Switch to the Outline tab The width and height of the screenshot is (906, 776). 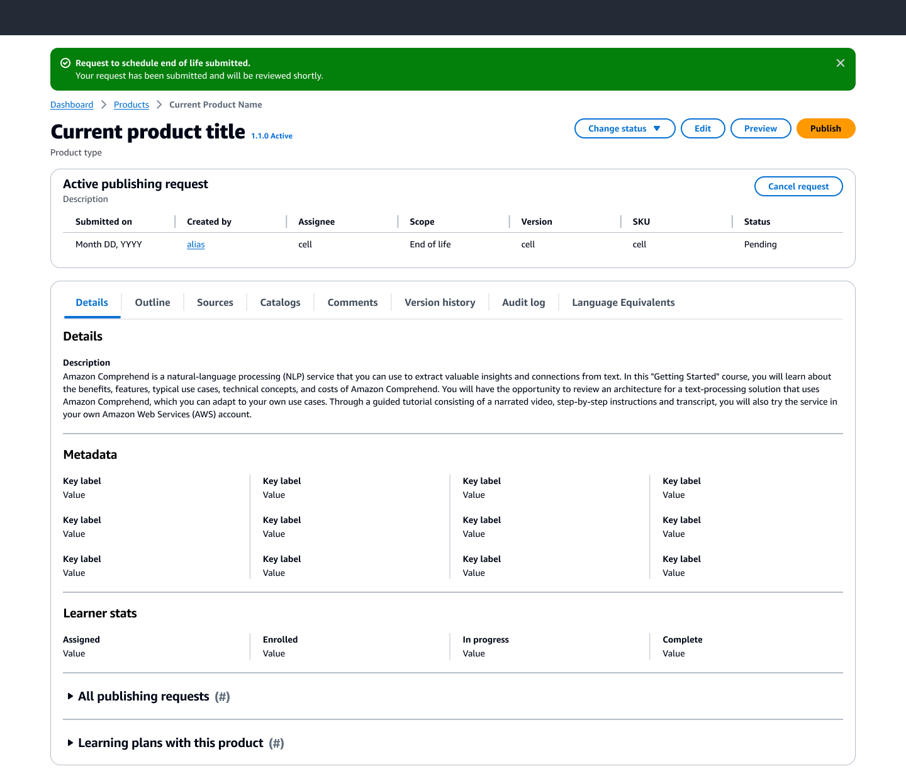[x=152, y=303]
